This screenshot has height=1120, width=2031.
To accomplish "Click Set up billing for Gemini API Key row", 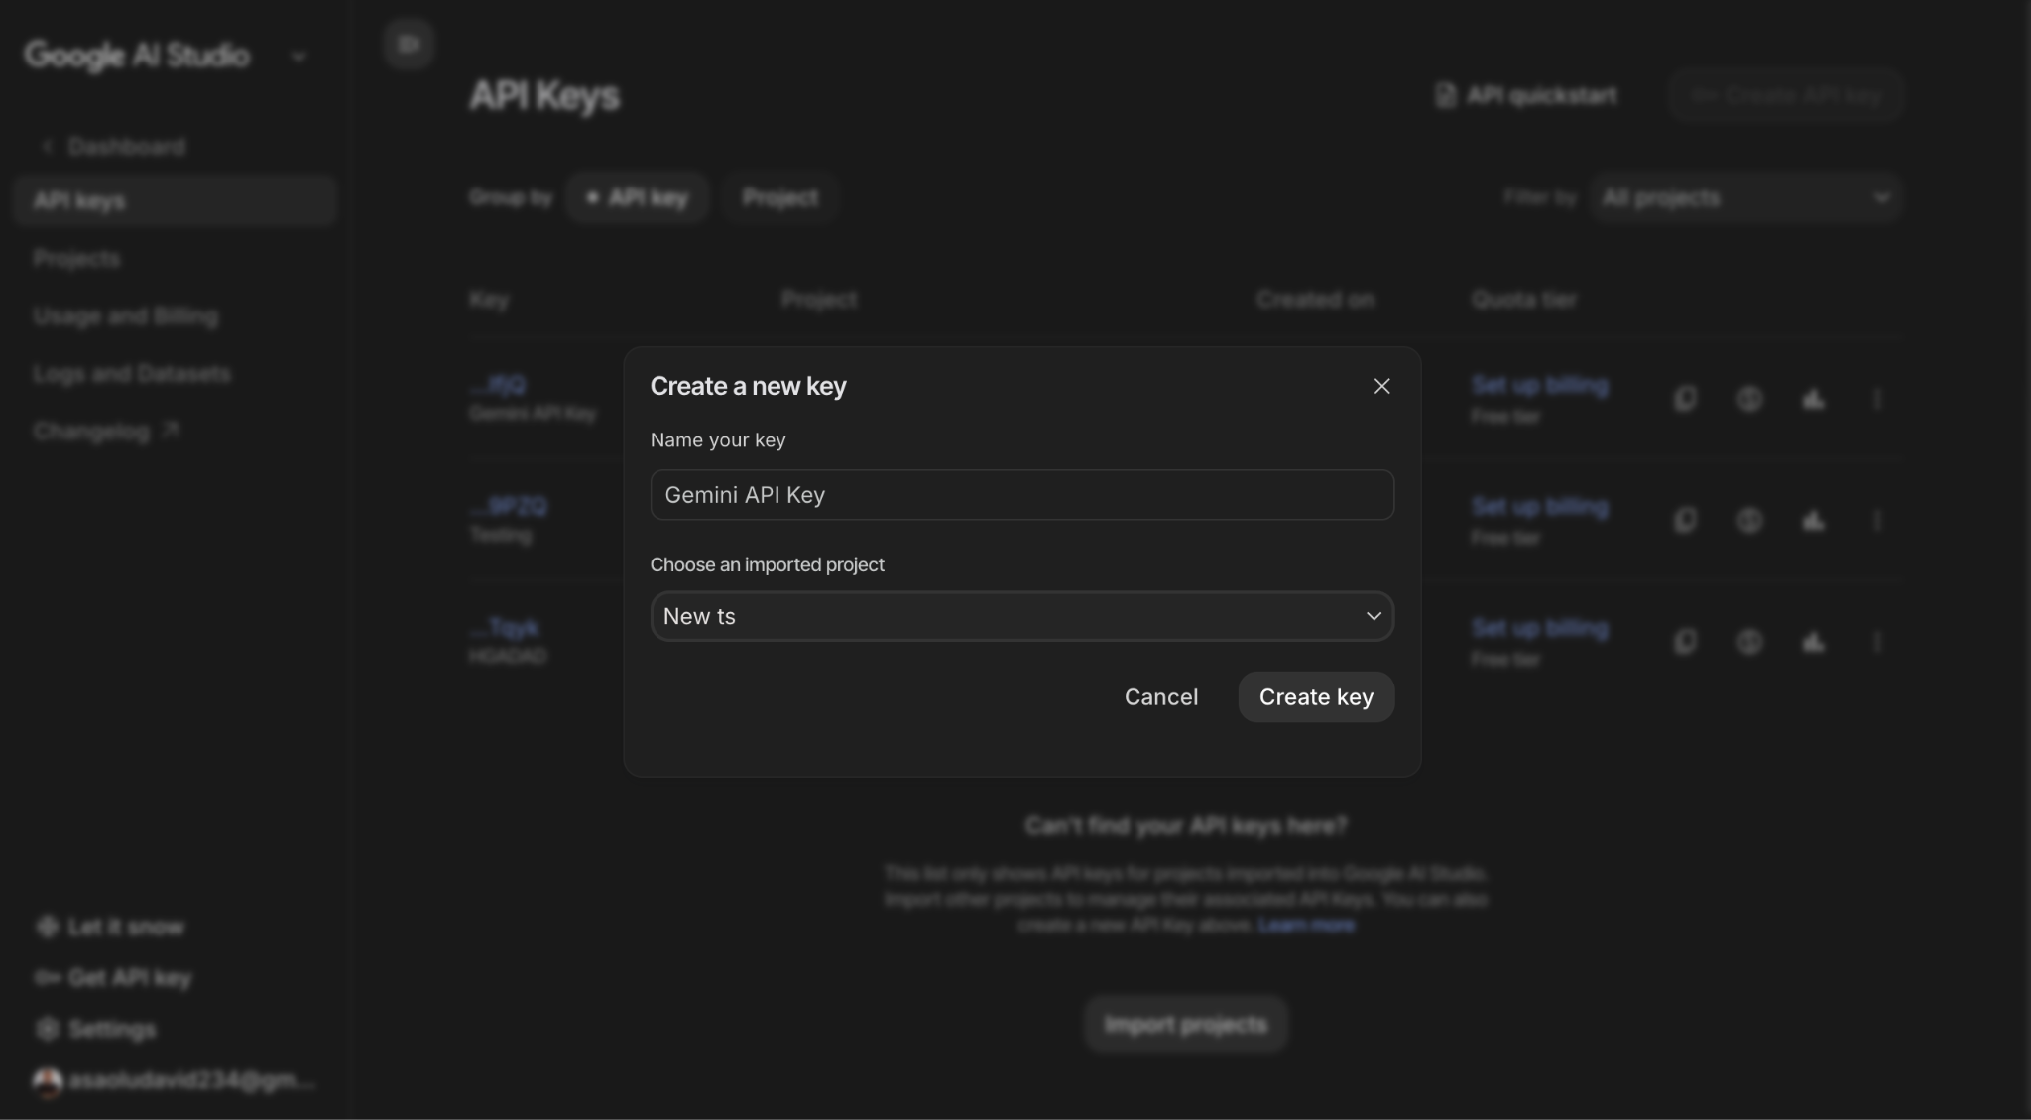I will [x=1540, y=385].
